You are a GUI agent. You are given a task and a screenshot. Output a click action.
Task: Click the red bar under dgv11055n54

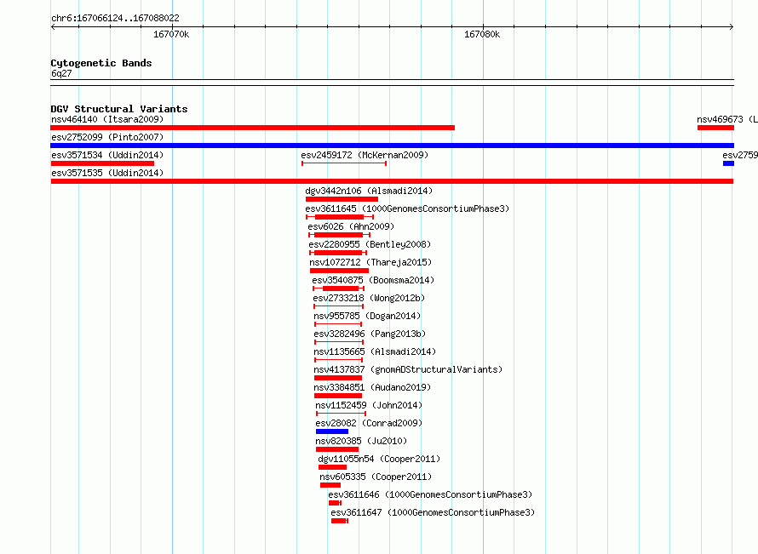coord(333,467)
